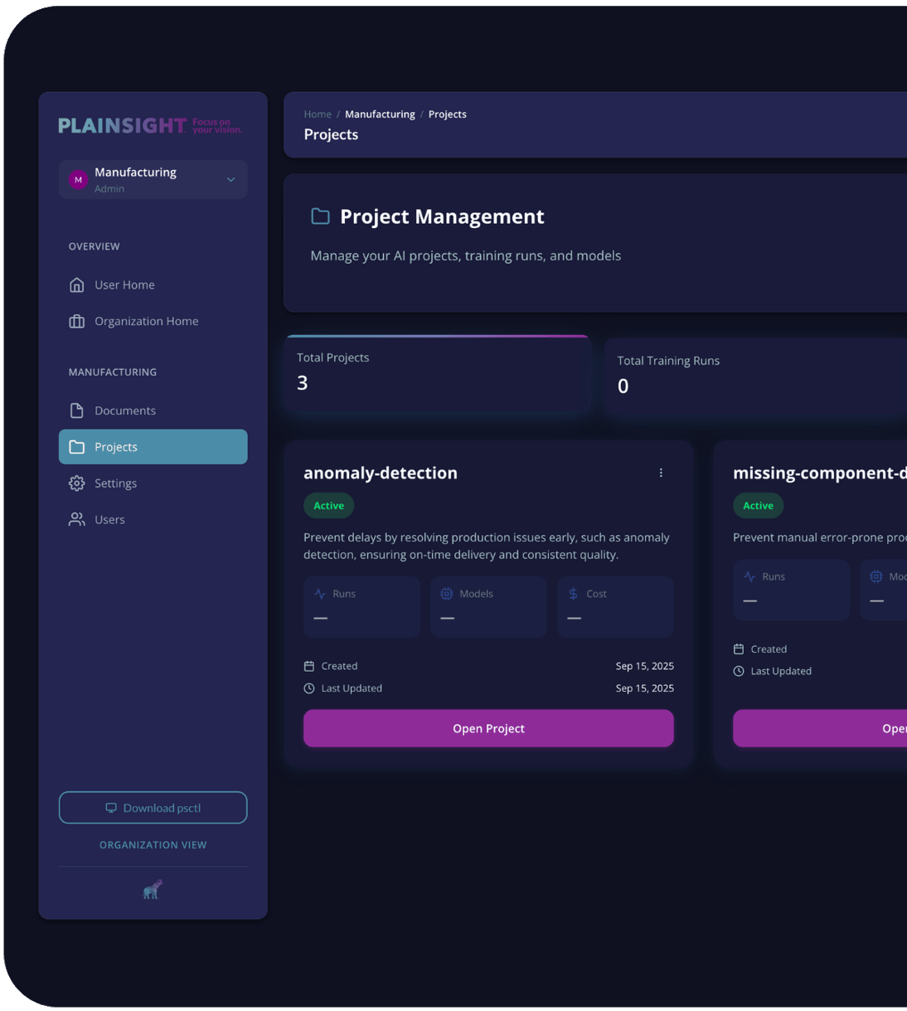The height and width of the screenshot is (1011, 907).
Task: Toggle the Active badge on missing-component card
Action: coord(758,505)
